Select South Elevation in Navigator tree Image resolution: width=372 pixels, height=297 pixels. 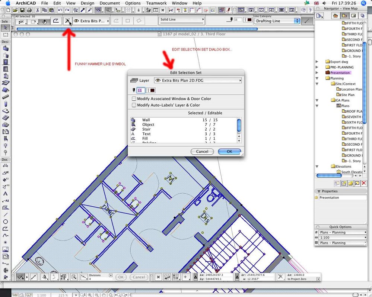[x=349, y=172]
